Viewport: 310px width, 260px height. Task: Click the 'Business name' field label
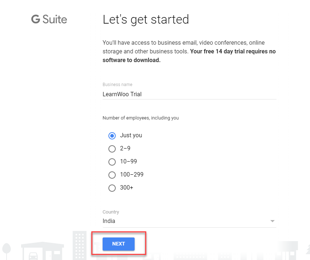pyautogui.click(x=117, y=85)
